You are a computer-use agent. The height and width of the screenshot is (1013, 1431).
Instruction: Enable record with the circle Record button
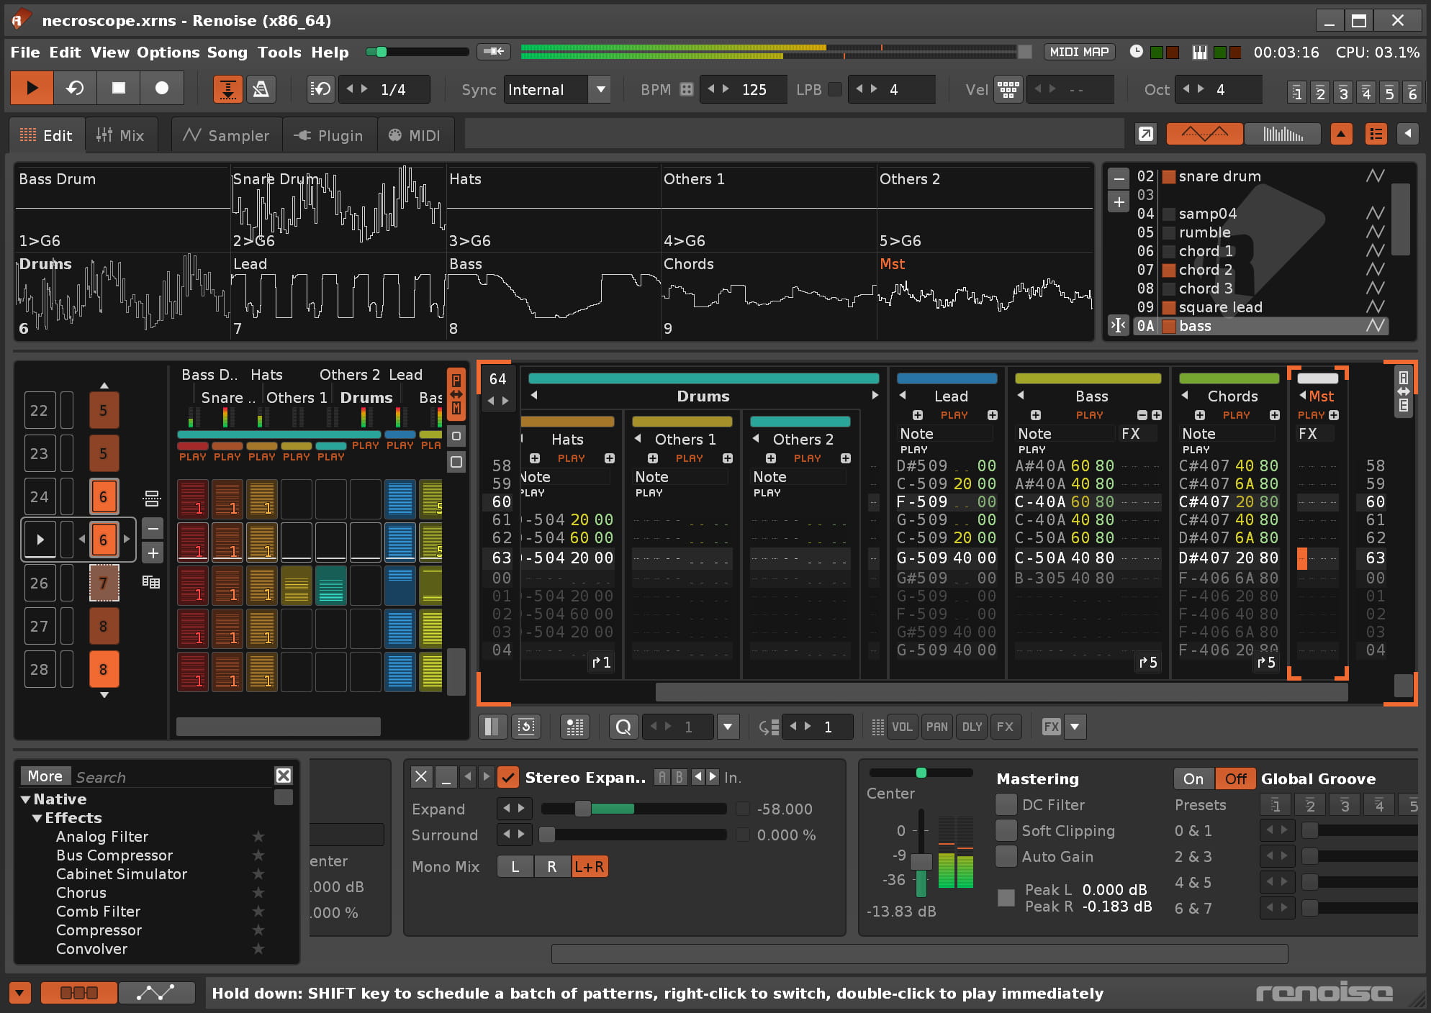click(162, 88)
